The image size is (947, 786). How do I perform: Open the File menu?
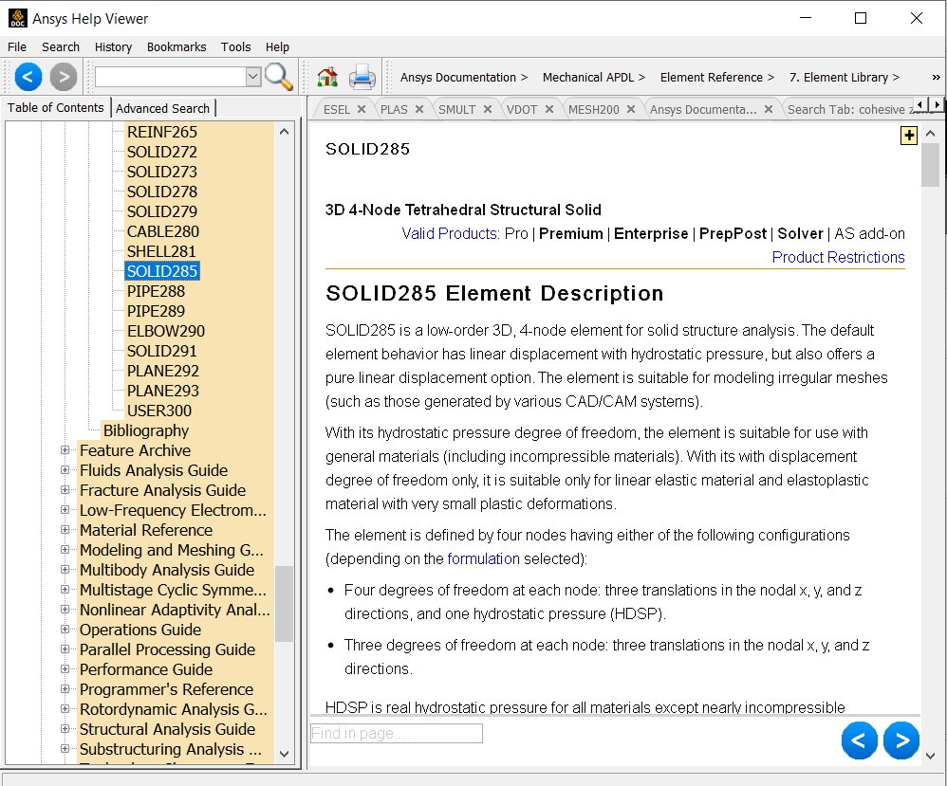coord(17,47)
